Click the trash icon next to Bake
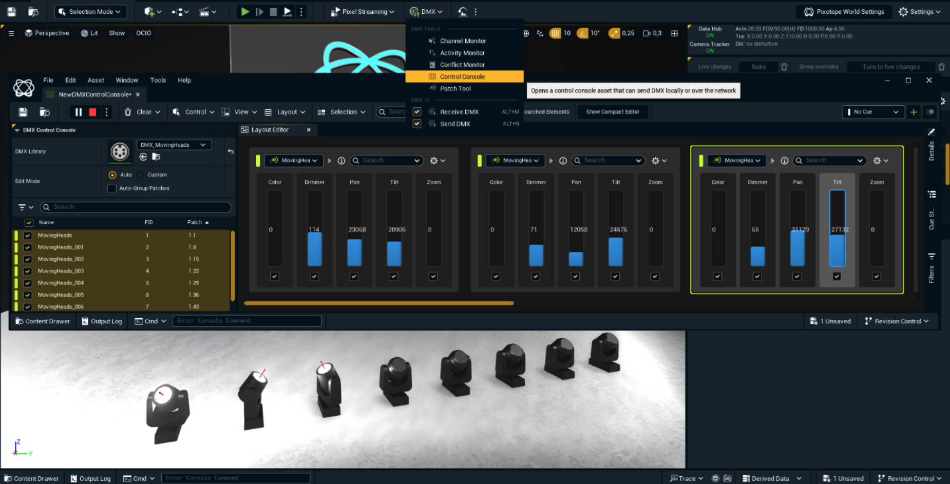950x484 pixels. pos(784,67)
